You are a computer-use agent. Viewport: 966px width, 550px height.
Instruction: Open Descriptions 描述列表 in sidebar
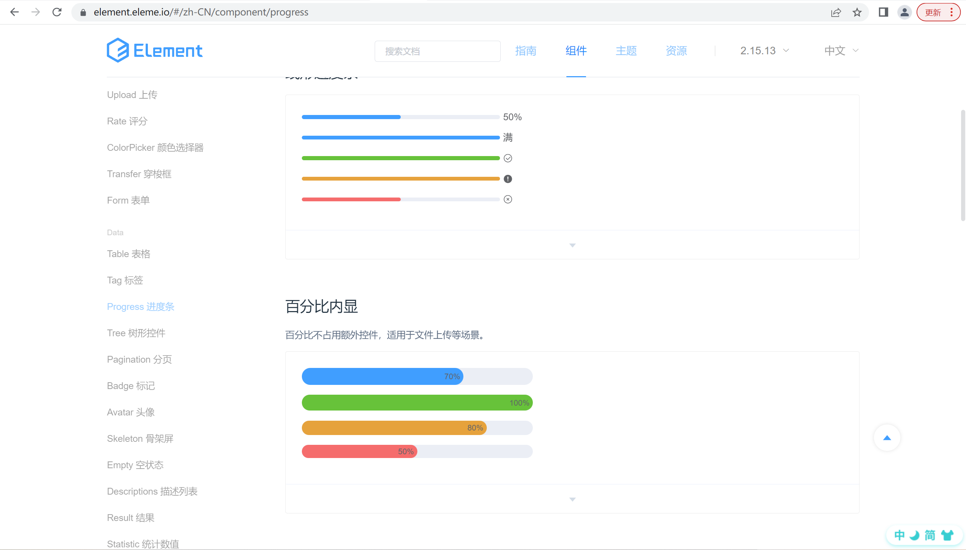pos(152,492)
